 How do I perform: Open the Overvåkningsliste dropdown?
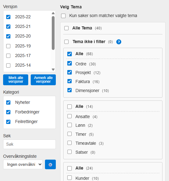coord(23,164)
